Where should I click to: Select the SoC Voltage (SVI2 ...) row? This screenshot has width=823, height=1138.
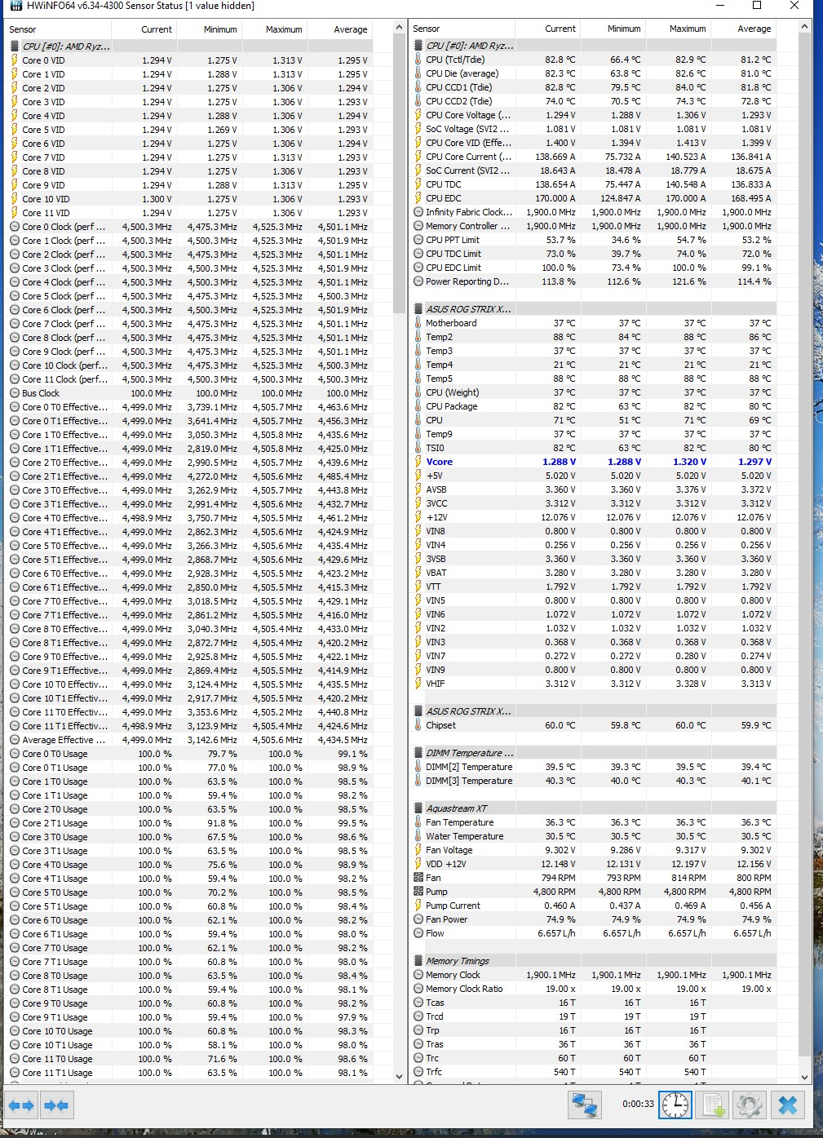594,129
